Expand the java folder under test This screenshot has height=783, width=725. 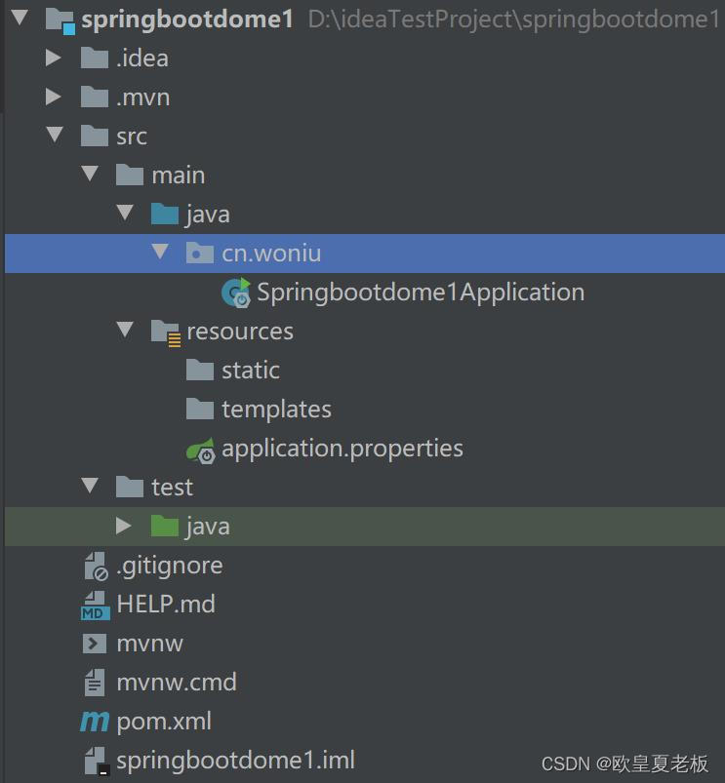point(123,526)
